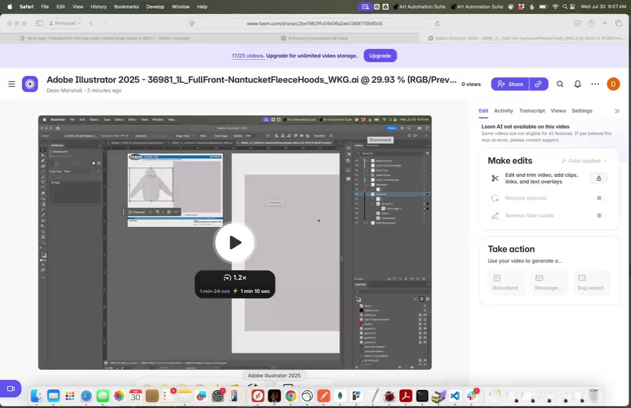Click the scissors edit and trim icon
The width and height of the screenshot is (631, 408).
[495, 178]
